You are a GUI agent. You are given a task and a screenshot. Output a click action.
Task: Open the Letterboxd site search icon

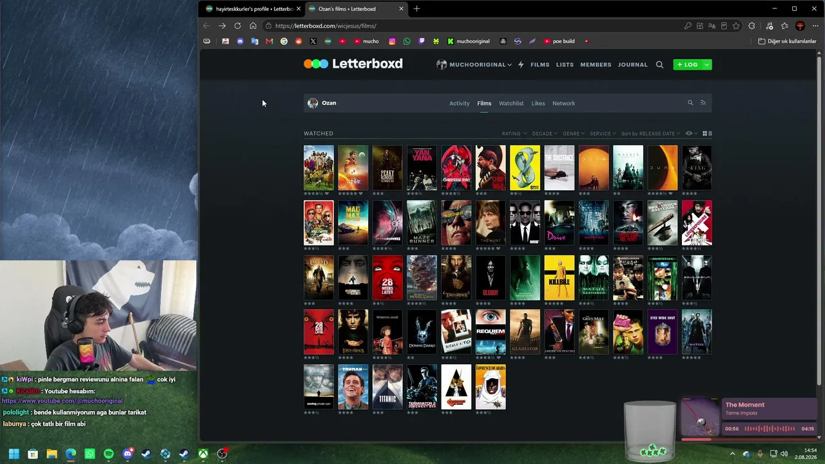tap(659, 64)
